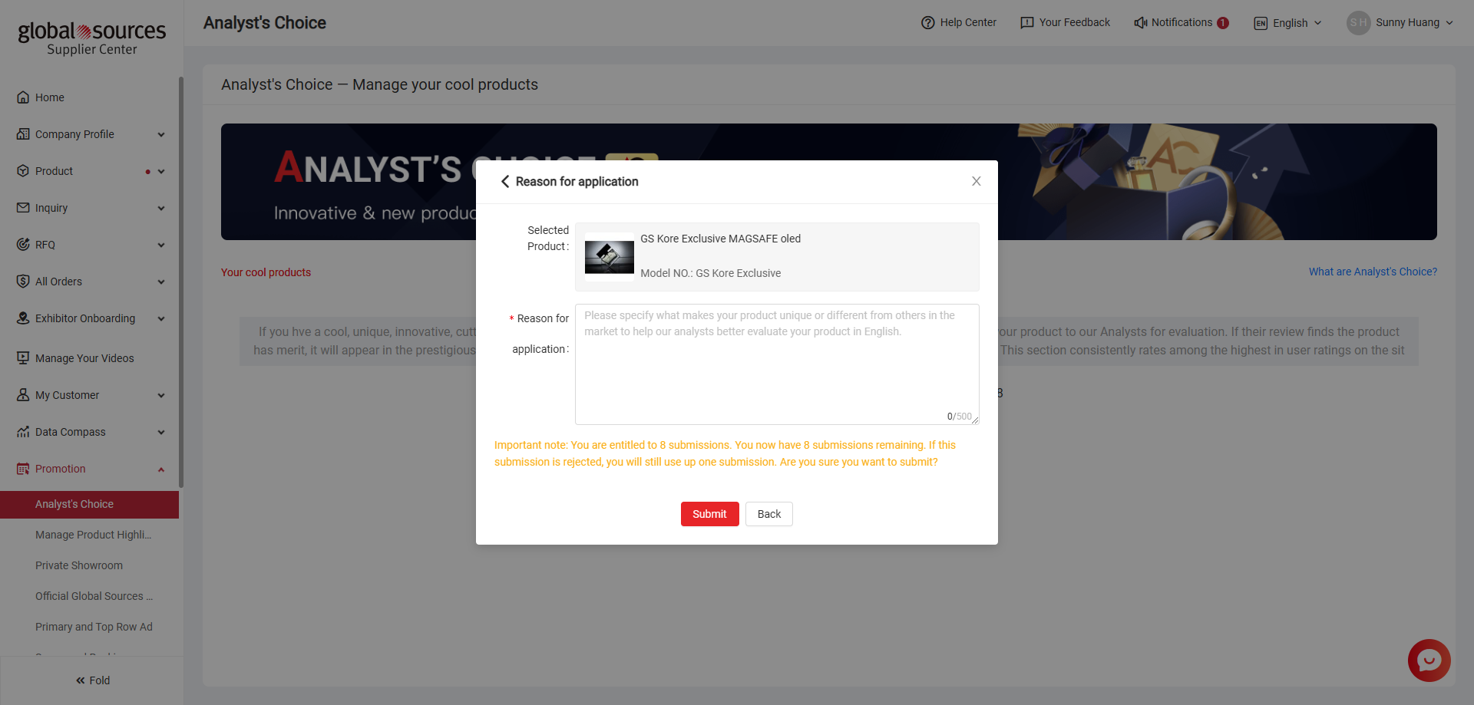
Task: Open the English language dropdown
Action: [1289, 23]
